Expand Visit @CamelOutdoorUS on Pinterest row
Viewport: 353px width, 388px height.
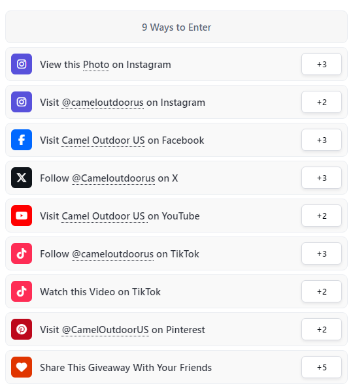coord(176,329)
